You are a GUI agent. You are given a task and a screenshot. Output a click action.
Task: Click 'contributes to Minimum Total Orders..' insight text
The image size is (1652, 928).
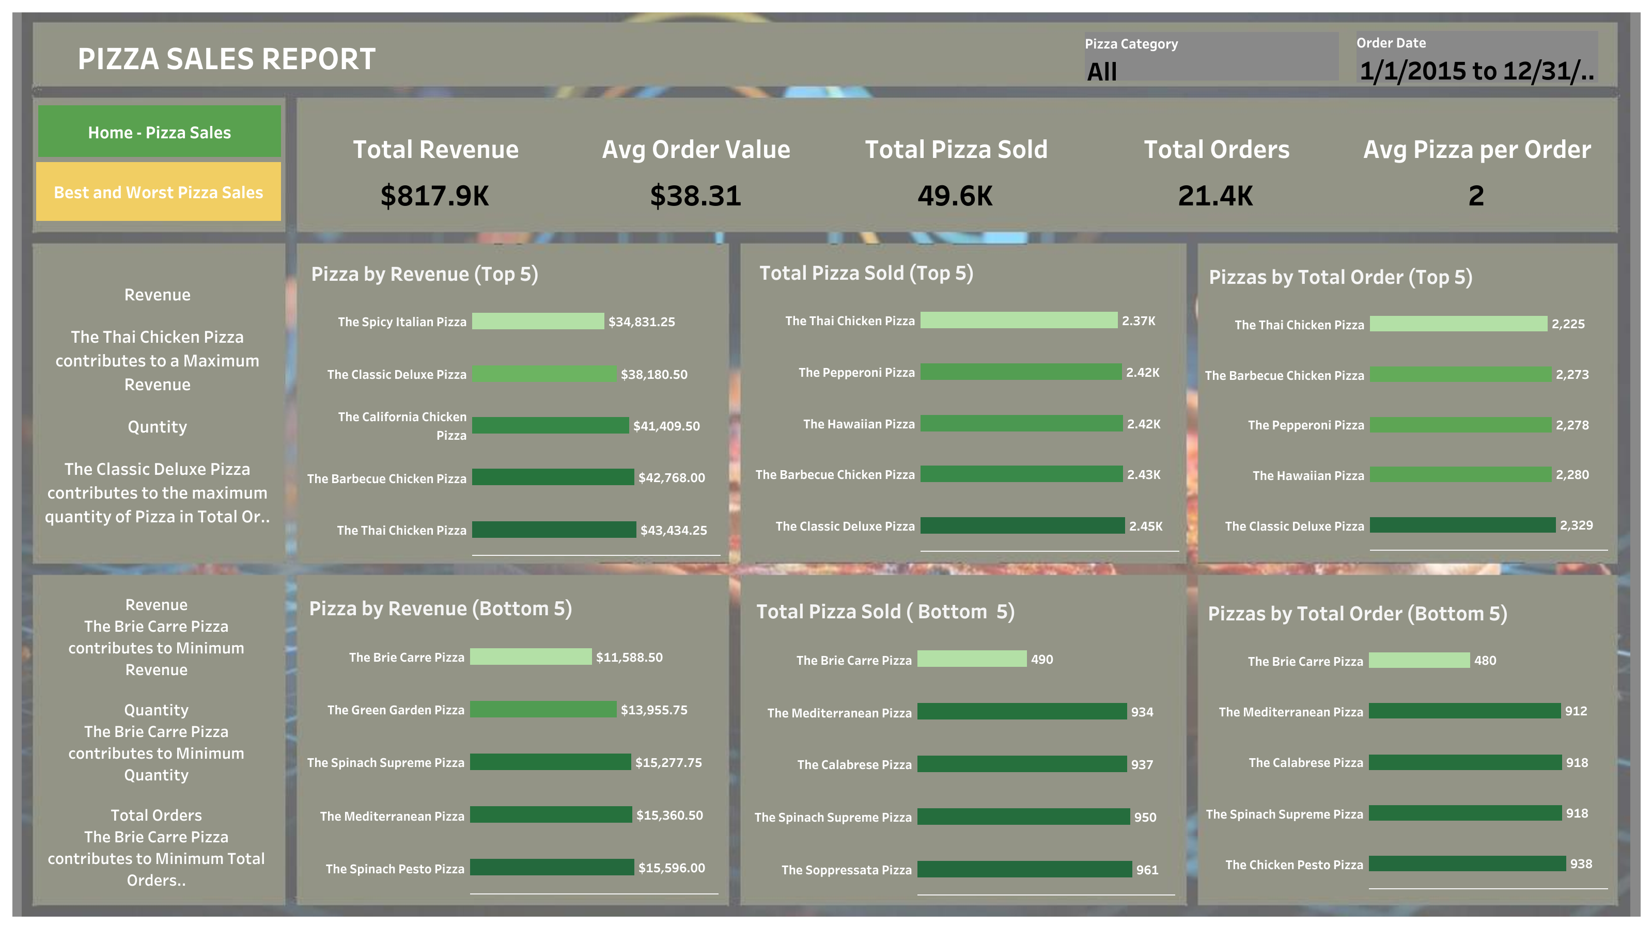pyautogui.click(x=157, y=869)
